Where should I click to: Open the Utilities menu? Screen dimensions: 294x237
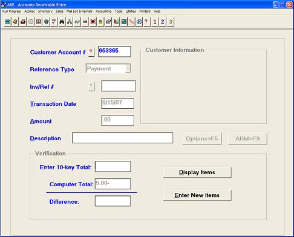click(x=131, y=11)
